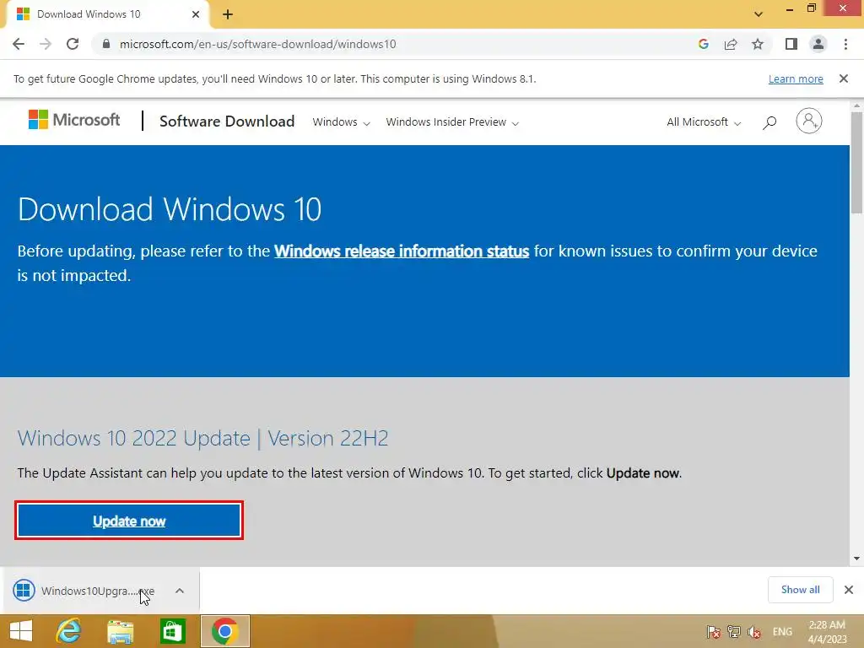Open File Explorer from taskbar
864x648 pixels.
click(120, 631)
